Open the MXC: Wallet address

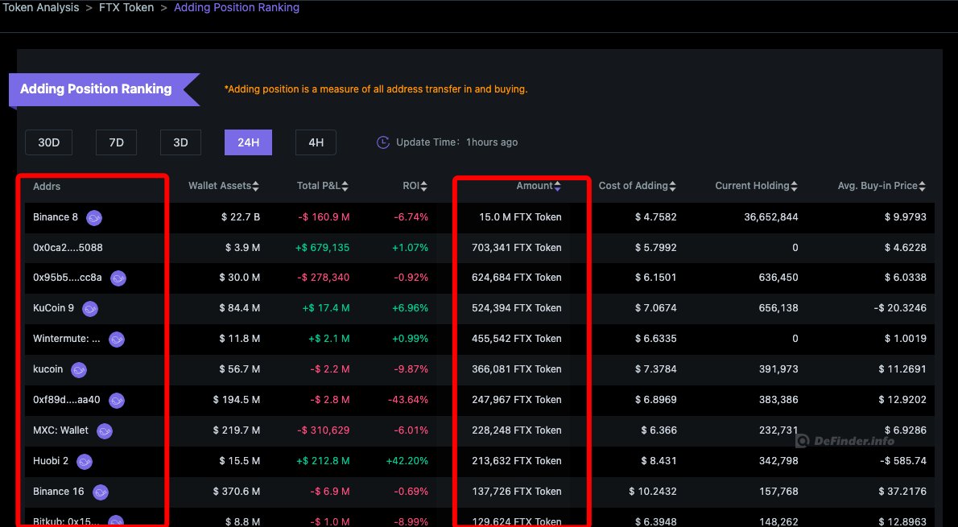[x=60, y=430]
